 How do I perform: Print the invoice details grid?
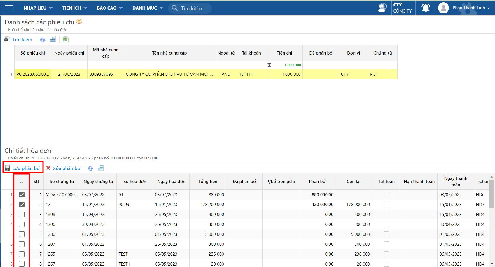point(101,168)
